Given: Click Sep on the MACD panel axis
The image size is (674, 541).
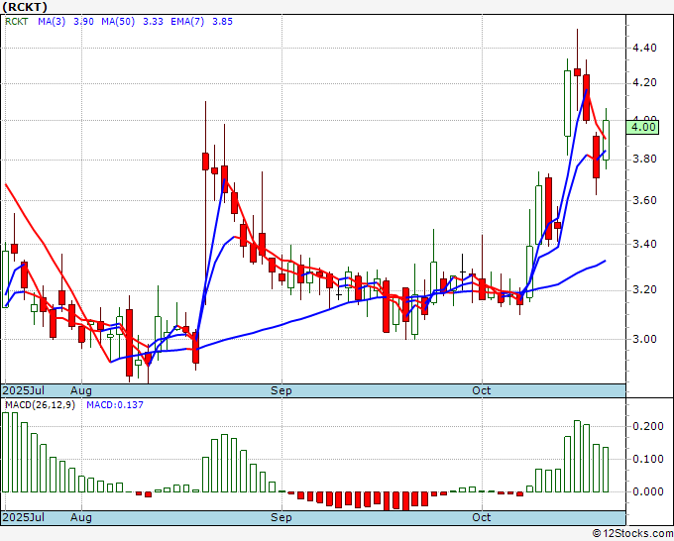Looking at the screenshot, I should tap(281, 517).
